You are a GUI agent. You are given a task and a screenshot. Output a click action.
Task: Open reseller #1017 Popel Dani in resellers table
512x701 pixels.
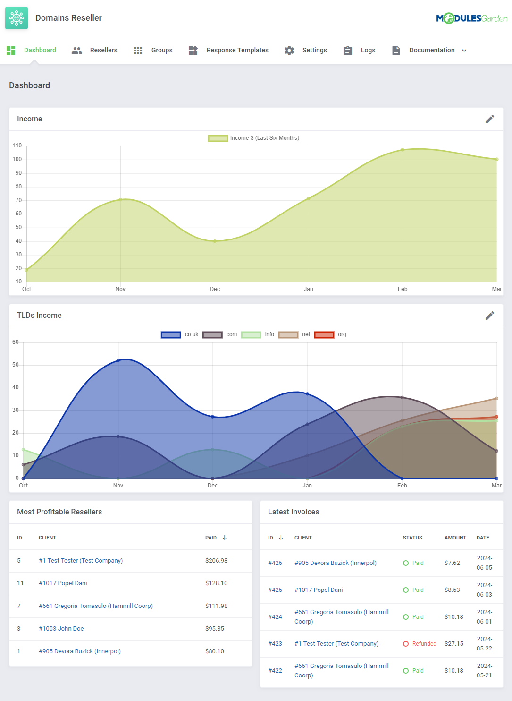click(x=63, y=583)
